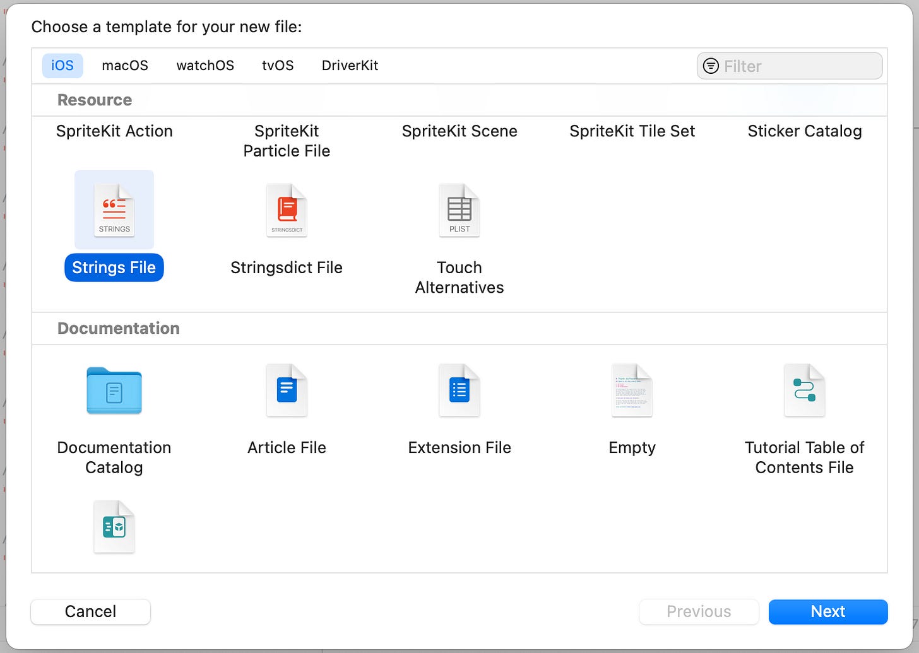919x653 pixels.
Task: Click the filter icon in search field
Action: coord(711,66)
